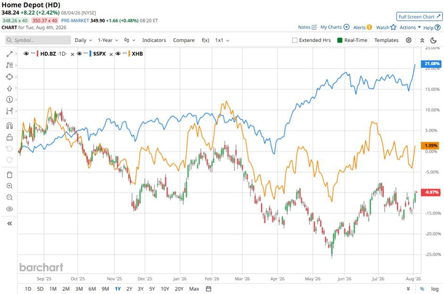Select the 6M range tab
The width and height of the screenshot is (444, 294).
[92, 289]
